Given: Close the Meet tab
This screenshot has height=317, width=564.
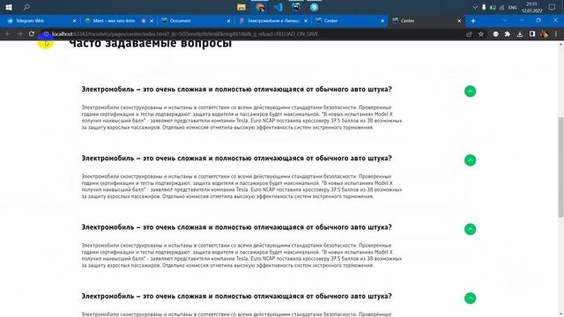Looking at the screenshot, I should pyautogui.click(x=152, y=21).
